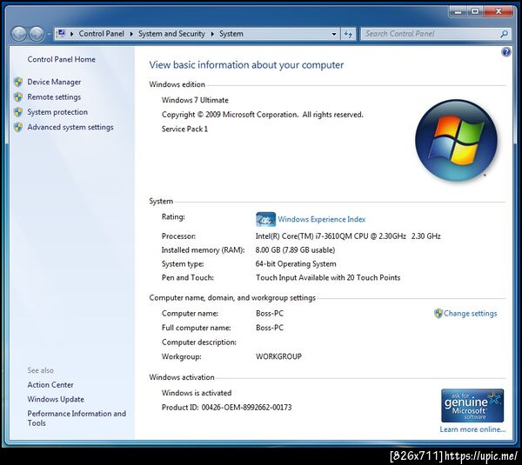Expand the arrow before Control Panel breadcrumb
522x465 pixels.
tap(71, 34)
